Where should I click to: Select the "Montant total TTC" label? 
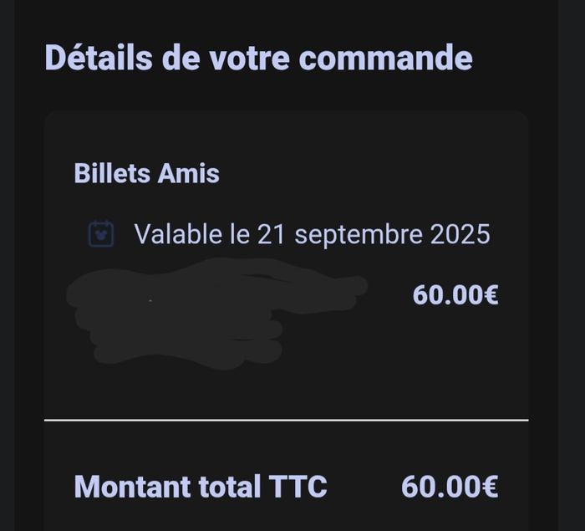pos(201,487)
